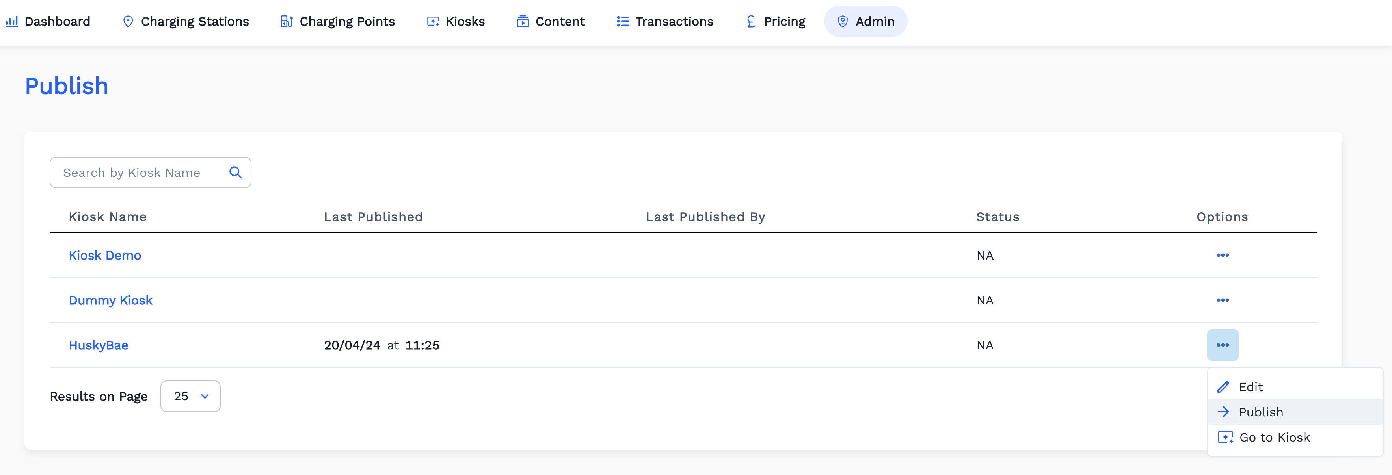Click the Charging Stations pin icon
Viewport: 1392px width, 475px height.
pos(128,22)
